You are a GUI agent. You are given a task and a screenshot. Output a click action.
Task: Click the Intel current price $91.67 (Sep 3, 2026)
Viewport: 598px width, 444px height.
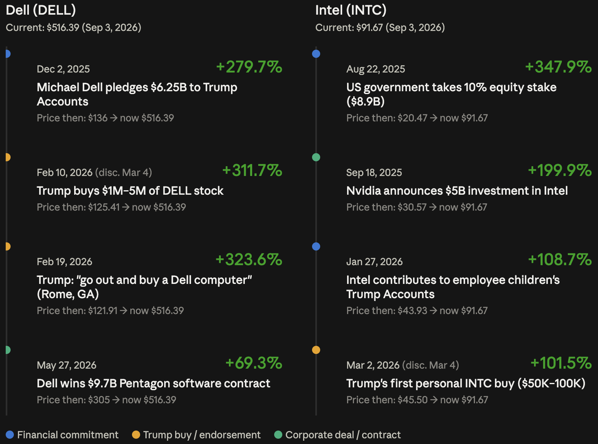[x=380, y=28]
